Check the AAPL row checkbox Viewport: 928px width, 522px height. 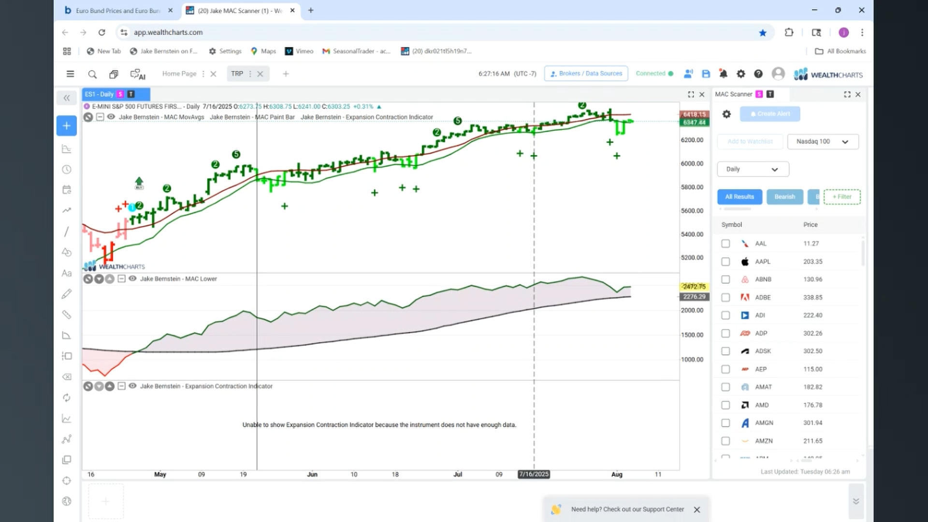point(725,261)
